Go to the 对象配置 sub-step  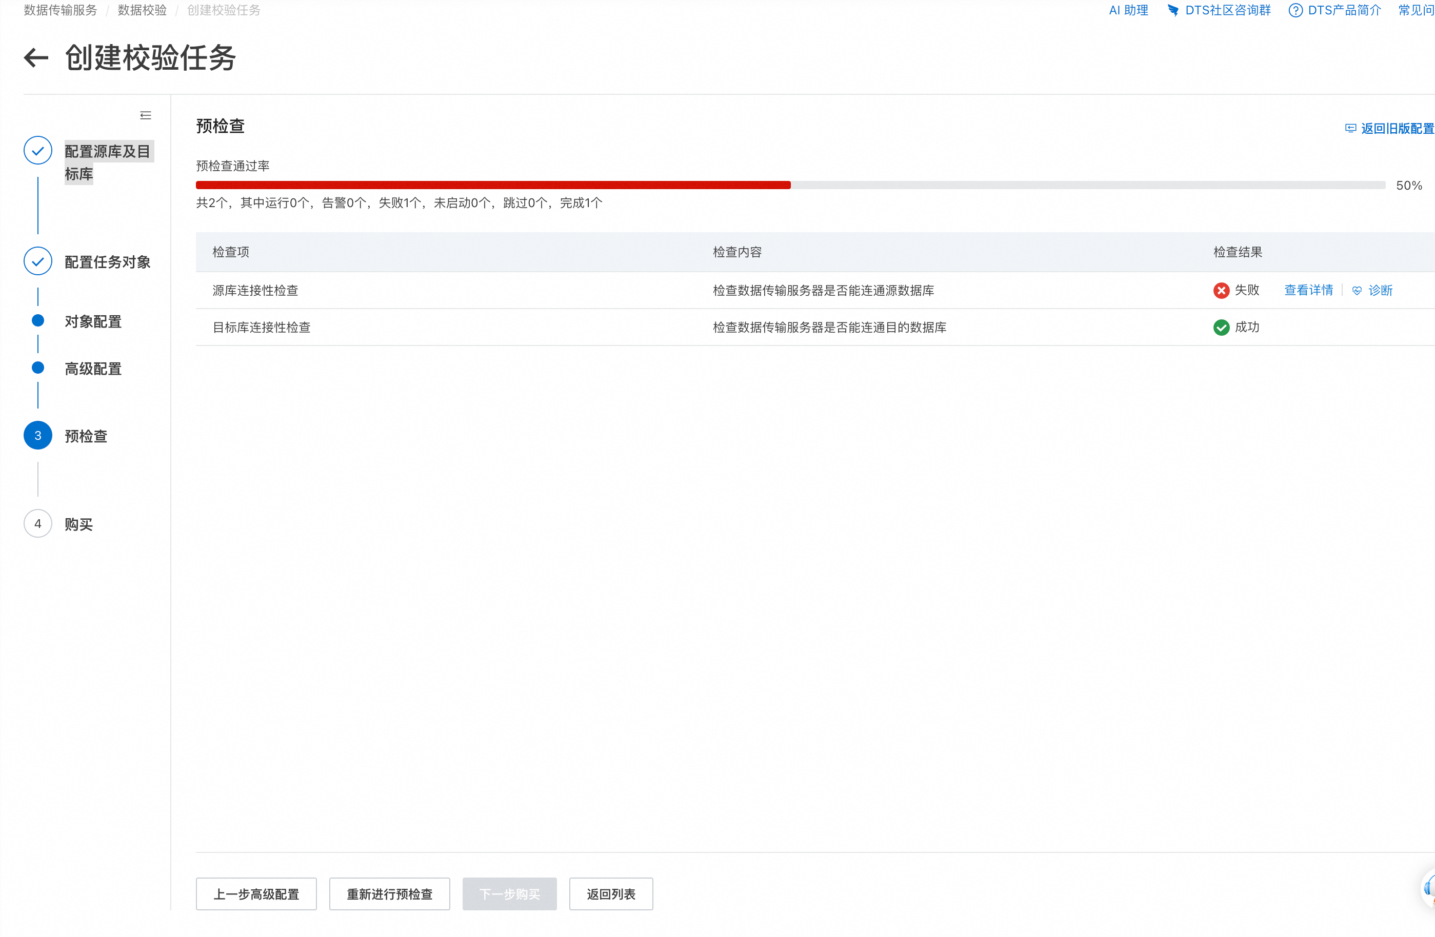(93, 321)
